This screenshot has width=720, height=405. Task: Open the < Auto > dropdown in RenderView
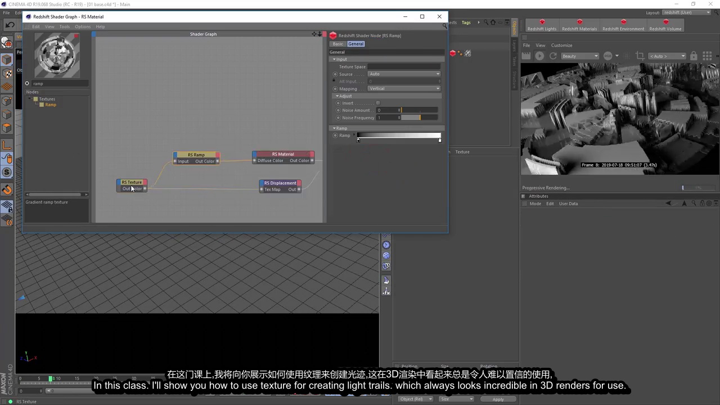pos(667,56)
